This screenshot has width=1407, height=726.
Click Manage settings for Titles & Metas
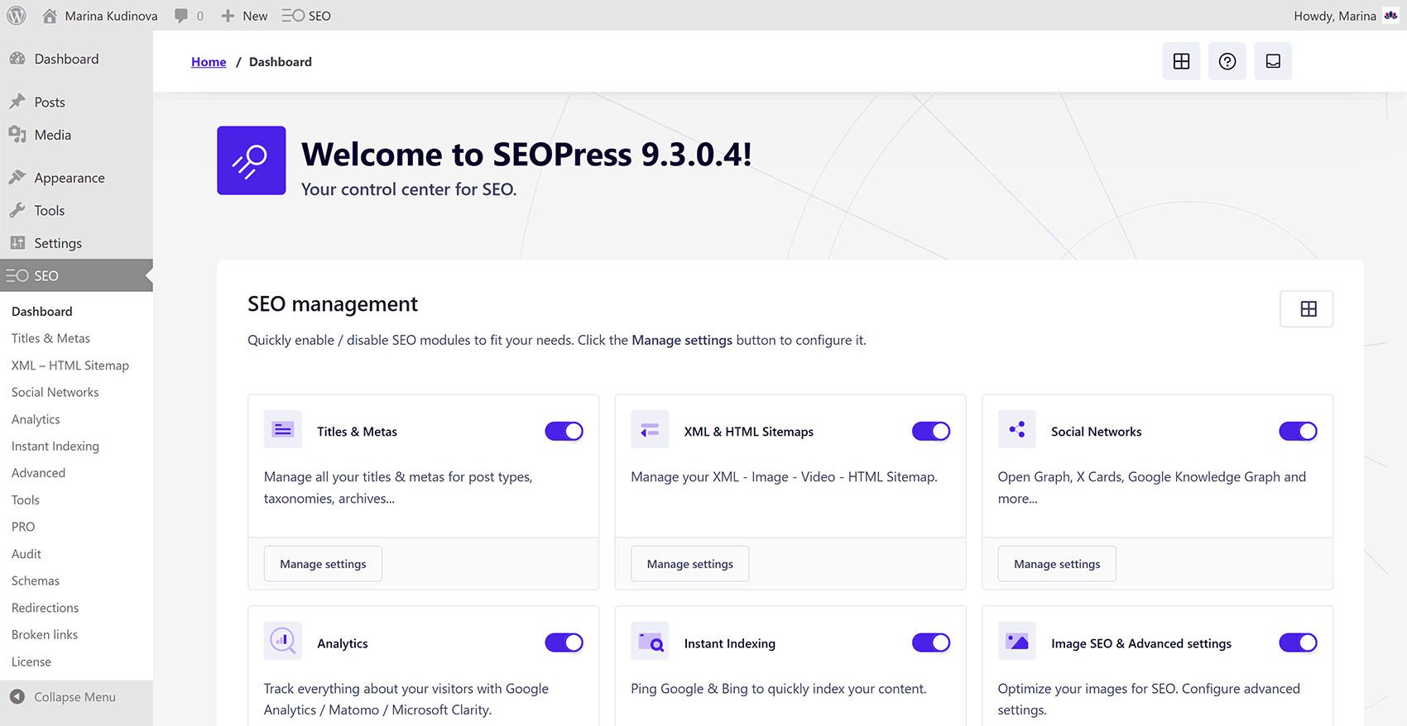coord(323,564)
